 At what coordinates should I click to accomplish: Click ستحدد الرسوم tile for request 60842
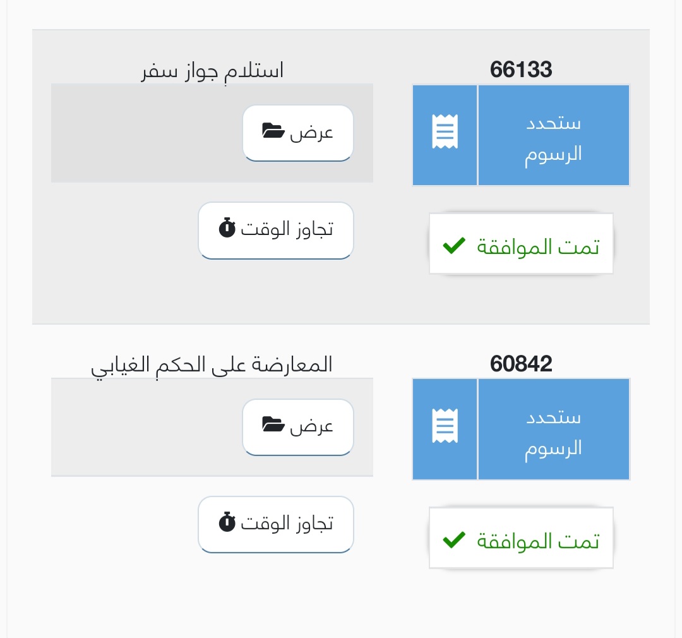coord(521,429)
